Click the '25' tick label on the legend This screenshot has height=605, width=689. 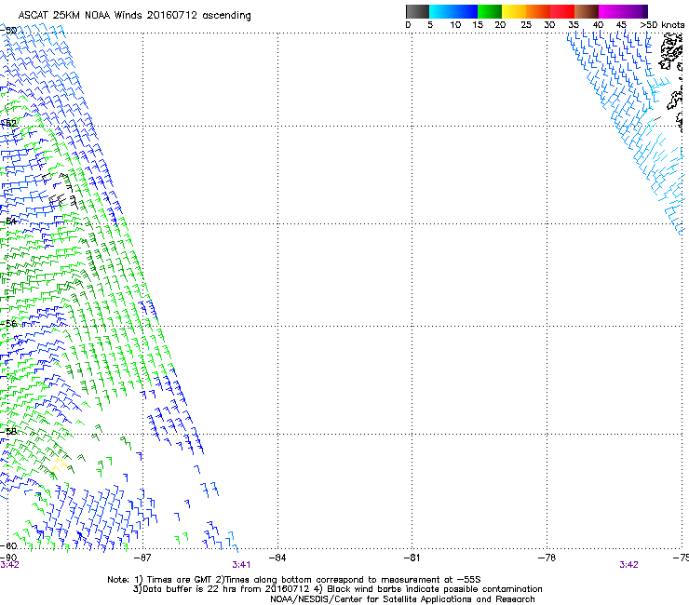point(526,25)
